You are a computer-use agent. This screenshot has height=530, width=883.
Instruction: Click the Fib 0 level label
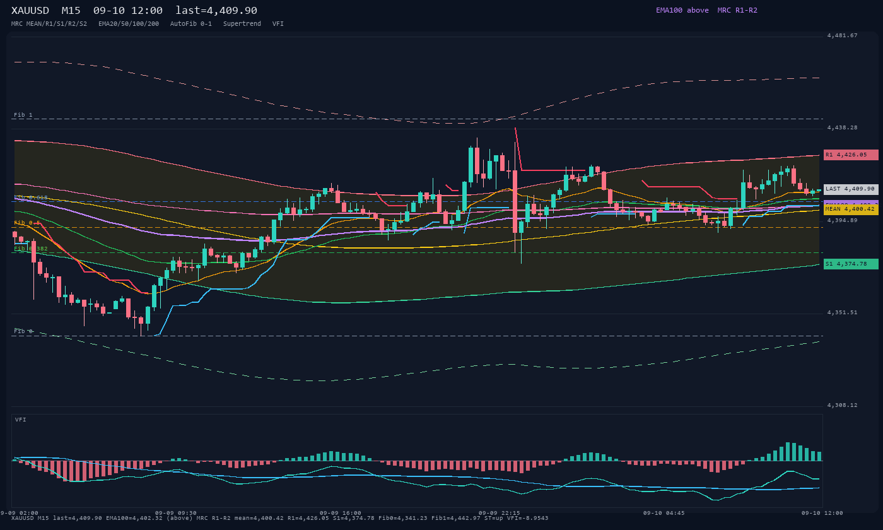[x=23, y=331]
